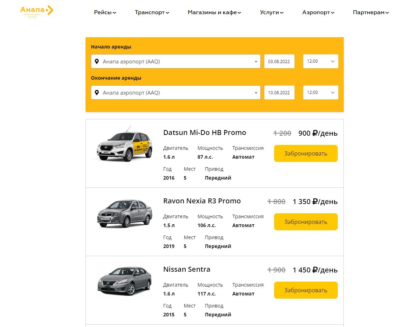Click the start date field 03.08.2022
The image size is (400, 327).
pos(279,61)
